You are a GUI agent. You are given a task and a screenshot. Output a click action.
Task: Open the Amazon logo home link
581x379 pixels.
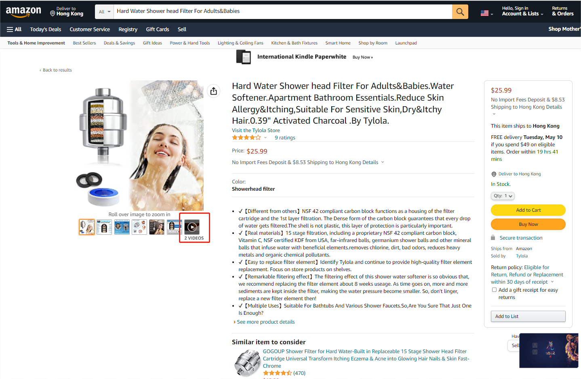pos(23,12)
